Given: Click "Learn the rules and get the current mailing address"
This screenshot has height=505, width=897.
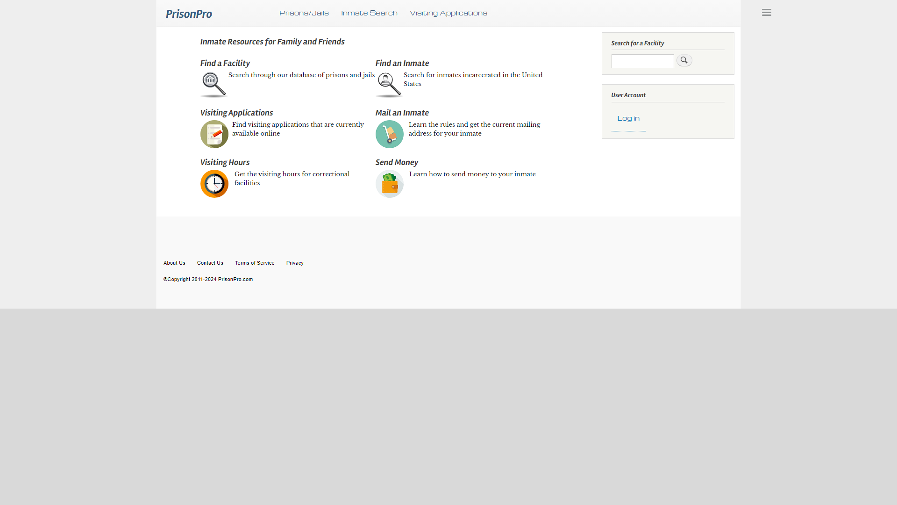Looking at the screenshot, I should click(474, 129).
